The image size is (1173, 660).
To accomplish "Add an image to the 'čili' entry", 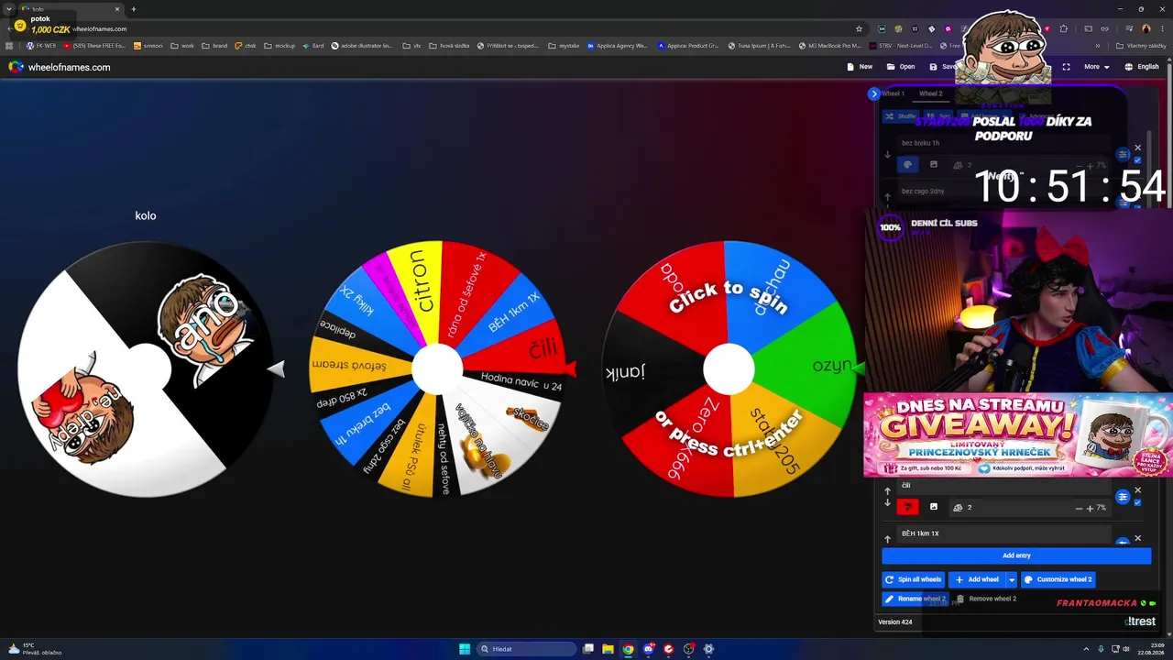I will tap(934, 507).
